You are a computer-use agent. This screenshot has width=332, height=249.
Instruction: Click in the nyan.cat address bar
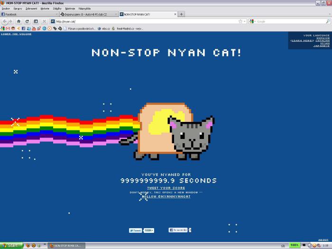coord(142,21)
